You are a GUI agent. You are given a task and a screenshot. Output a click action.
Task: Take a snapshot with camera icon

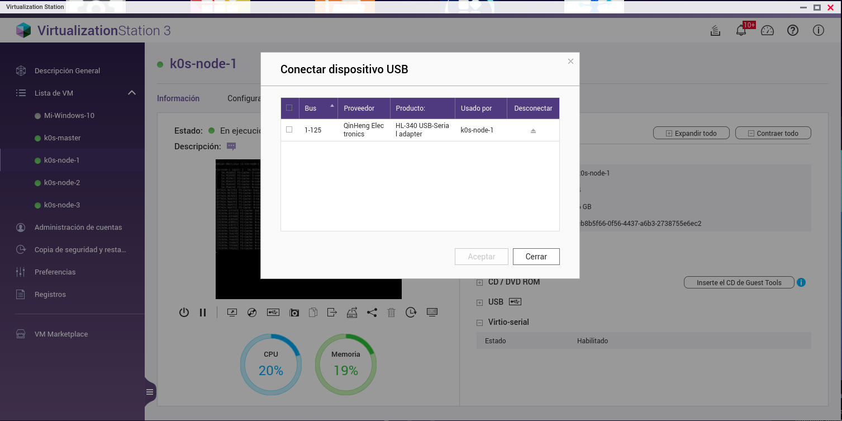[294, 313]
